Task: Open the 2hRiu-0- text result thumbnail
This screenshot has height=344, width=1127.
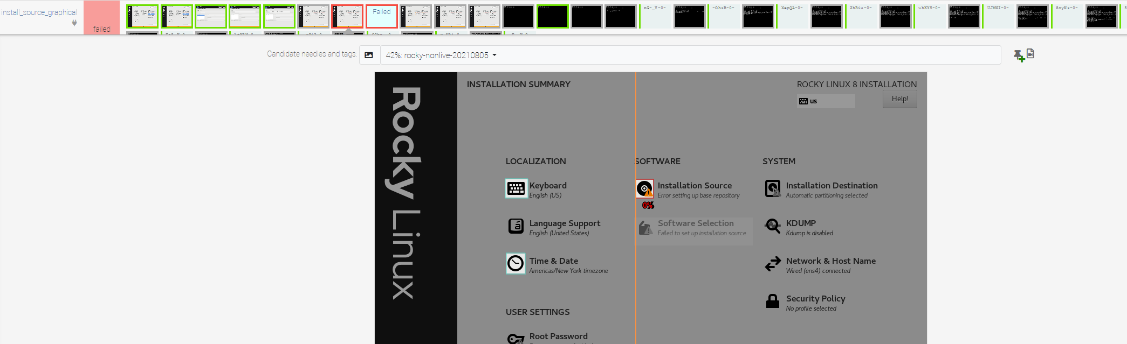Action: pos(861,16)
